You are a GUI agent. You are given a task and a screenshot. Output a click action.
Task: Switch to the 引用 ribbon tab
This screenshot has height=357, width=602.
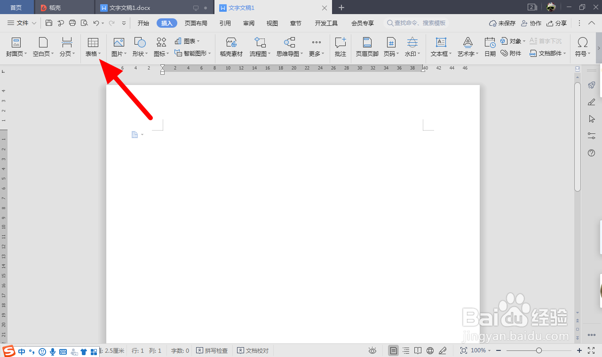[x=225, y=23]
